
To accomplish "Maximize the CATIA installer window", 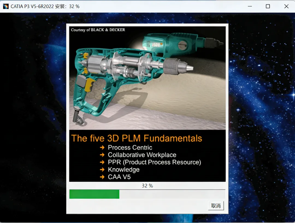I will (x=268, y=6).
